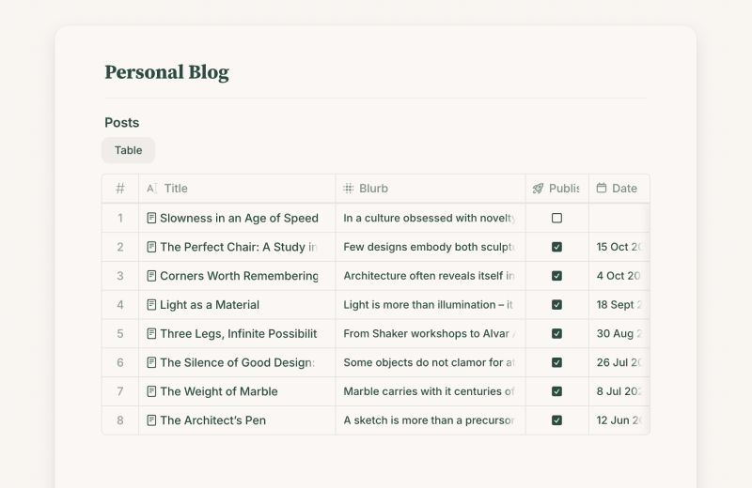
Task: Click the Personal Blog page heading
Action: click(x=166, y=72)
